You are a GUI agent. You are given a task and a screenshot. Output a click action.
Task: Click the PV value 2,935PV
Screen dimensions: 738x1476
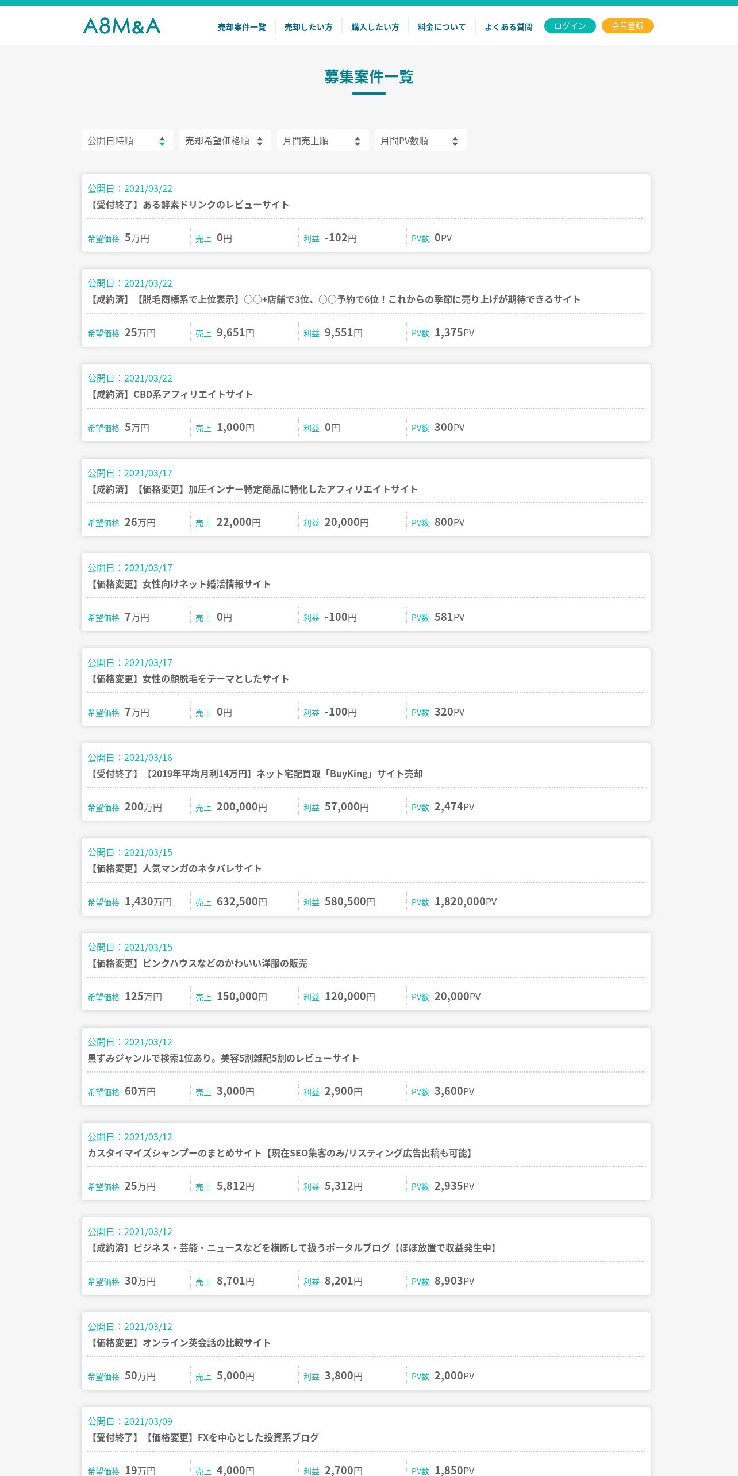click(455, 1186)
